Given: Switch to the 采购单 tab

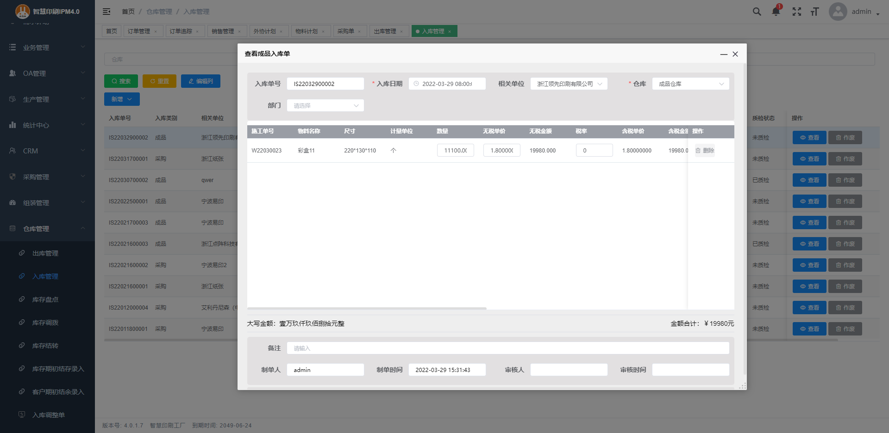Looking at the screenshot, I should click(345, 31).
